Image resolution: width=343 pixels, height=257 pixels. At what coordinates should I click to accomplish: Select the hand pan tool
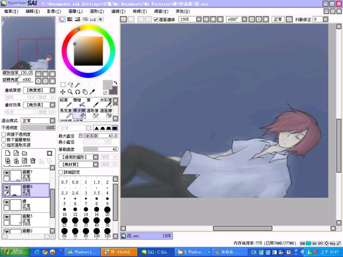pos(85,92)
